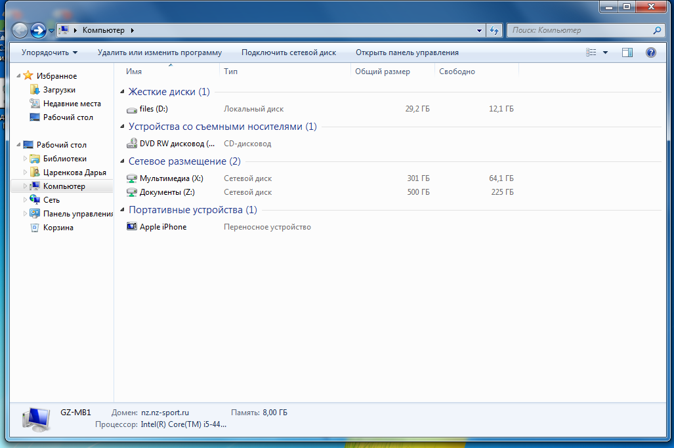674x448 pixels.
Task: Open the breadcrumb arrow after Компьютер
Action: click(x=133, y=30)
